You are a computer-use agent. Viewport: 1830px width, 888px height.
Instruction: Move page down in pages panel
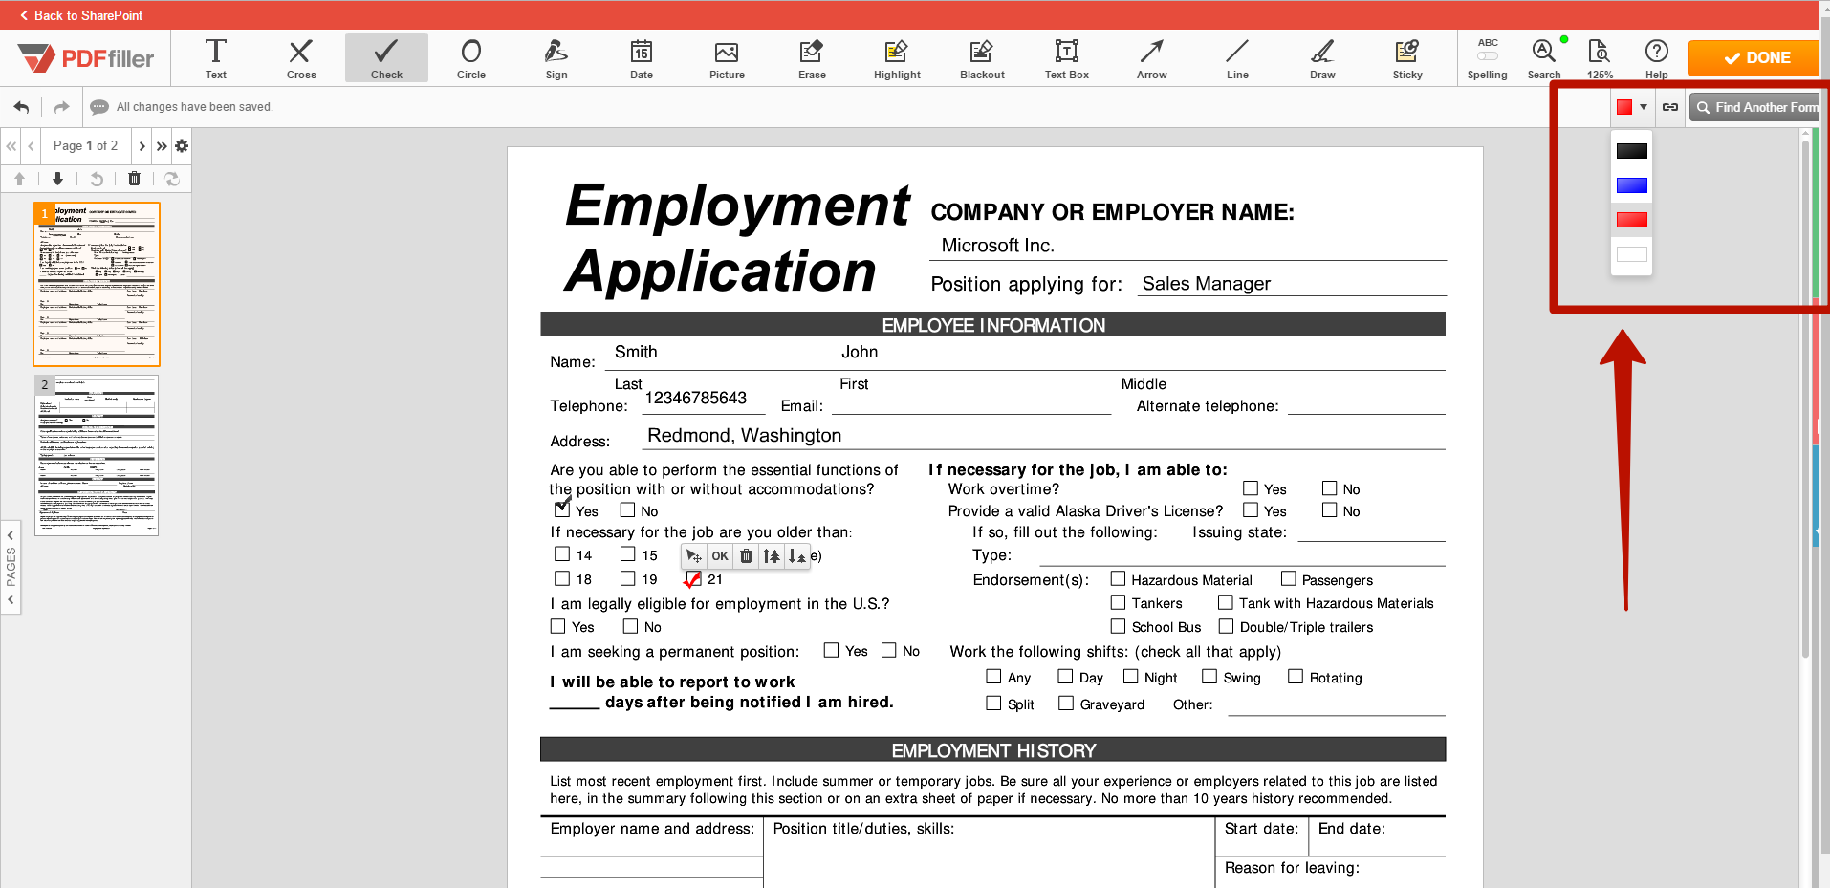(x=57, y=179)
